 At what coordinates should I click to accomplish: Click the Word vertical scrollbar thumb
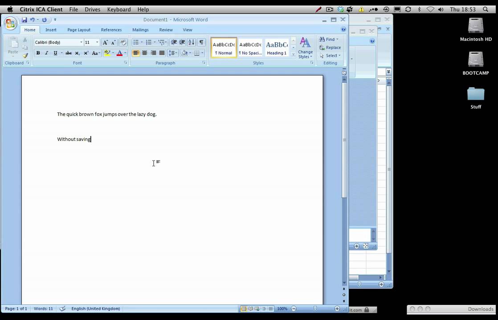(x=344, y=140)
